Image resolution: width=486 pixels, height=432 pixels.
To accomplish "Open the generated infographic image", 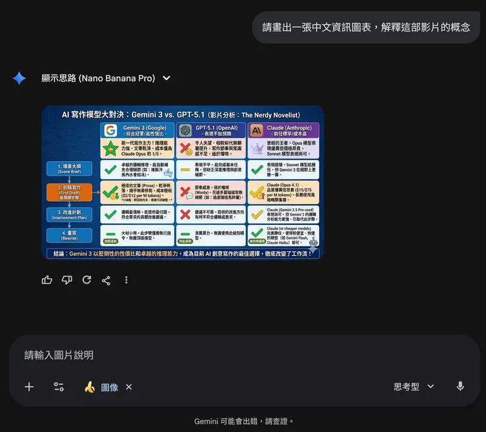I will 183,183.
